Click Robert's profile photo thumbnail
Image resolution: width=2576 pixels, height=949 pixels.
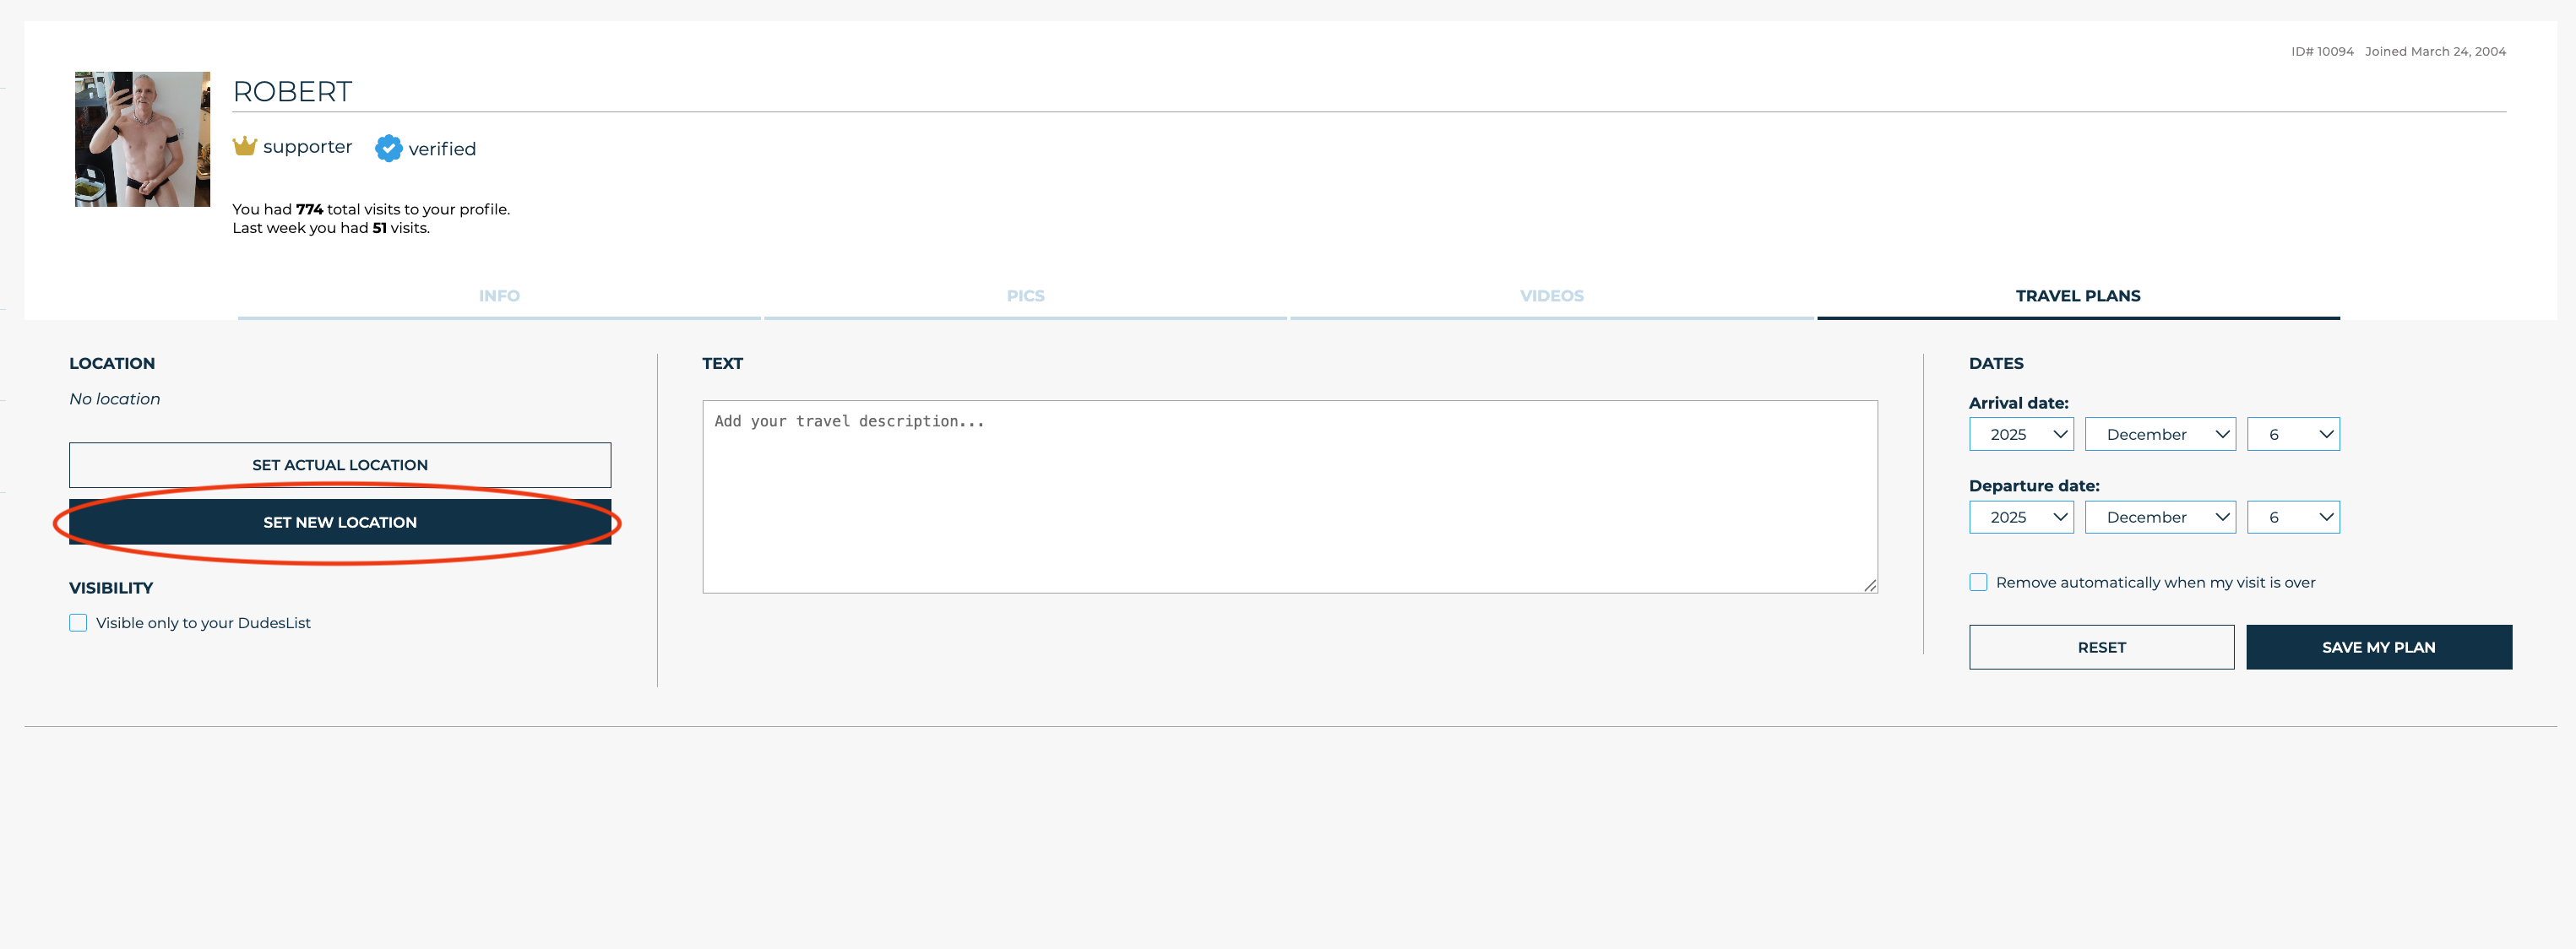(x=142, y=139)
